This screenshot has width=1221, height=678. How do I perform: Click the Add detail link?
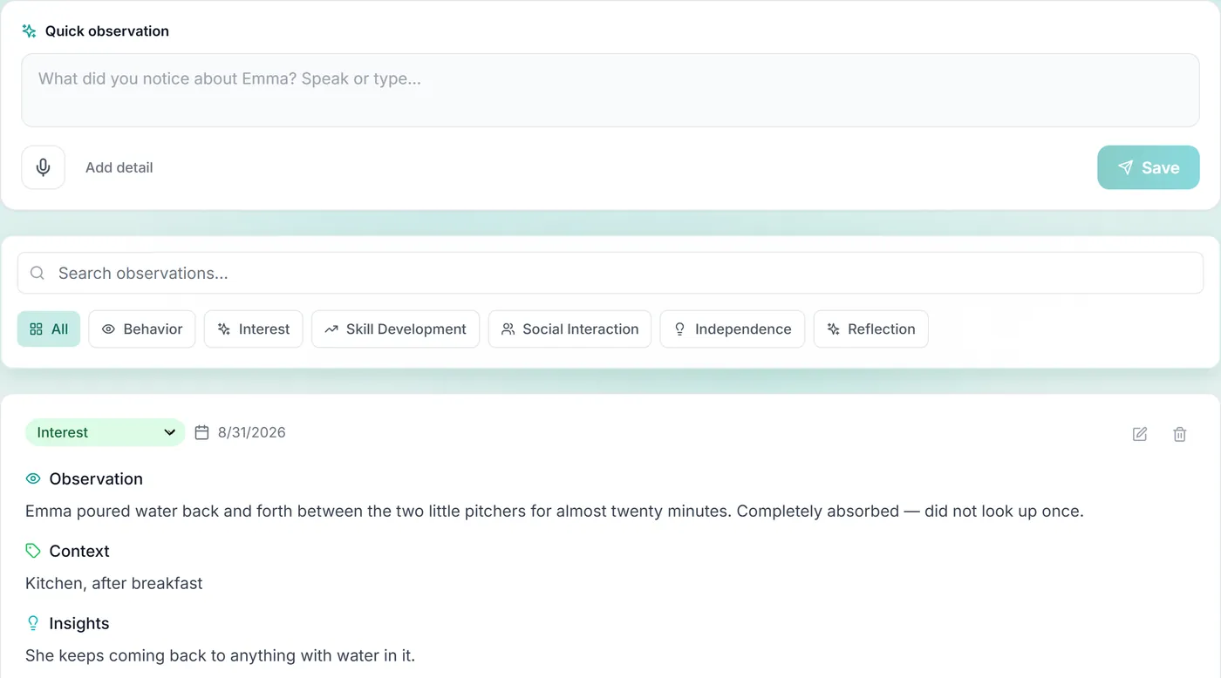click(x=119, y=167)
